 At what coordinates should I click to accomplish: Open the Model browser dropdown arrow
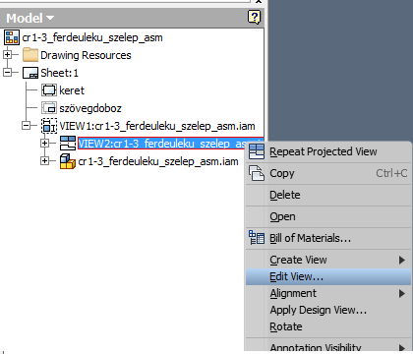click(50, 18)
